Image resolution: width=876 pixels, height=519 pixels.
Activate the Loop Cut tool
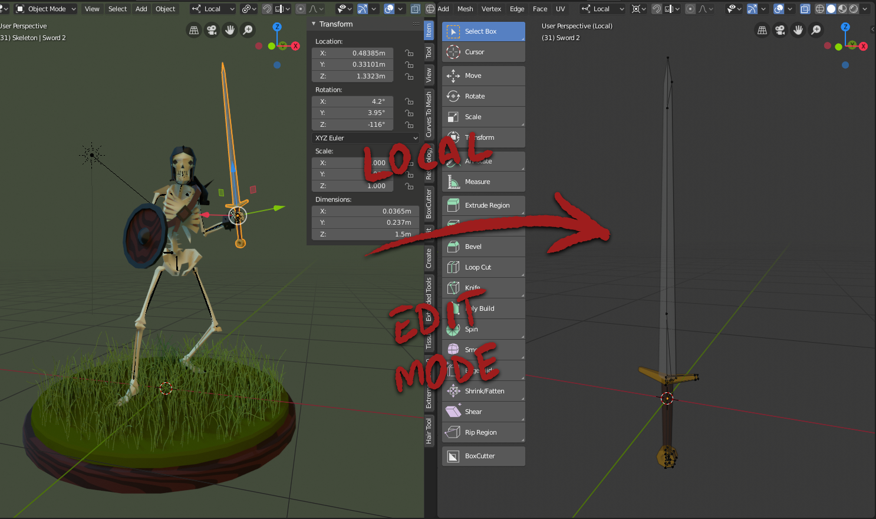pyautogui.click(x=483, y=267)
